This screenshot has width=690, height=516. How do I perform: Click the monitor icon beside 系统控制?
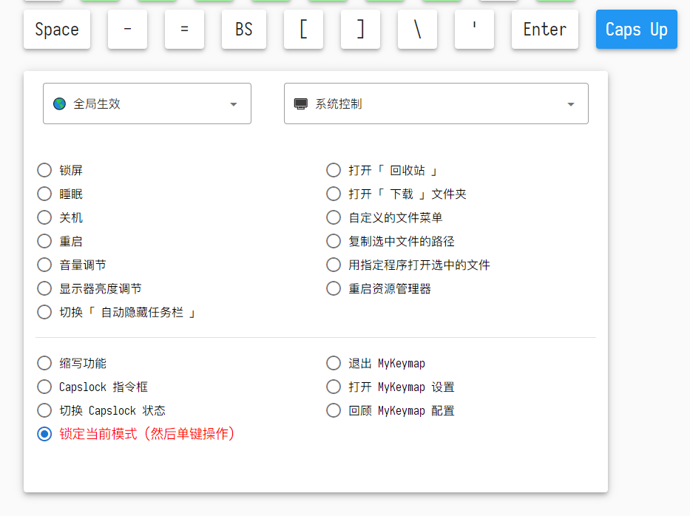coord(301,103)
